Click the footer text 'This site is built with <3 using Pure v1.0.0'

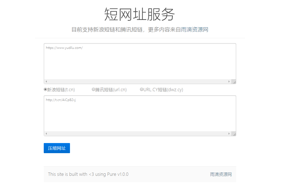coord(88,174)
